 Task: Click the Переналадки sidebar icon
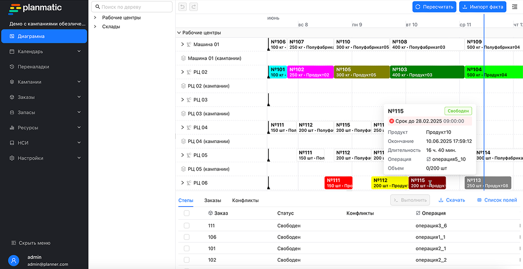12,67
